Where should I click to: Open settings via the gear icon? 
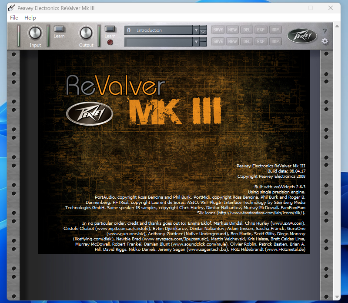coord(325,41)
